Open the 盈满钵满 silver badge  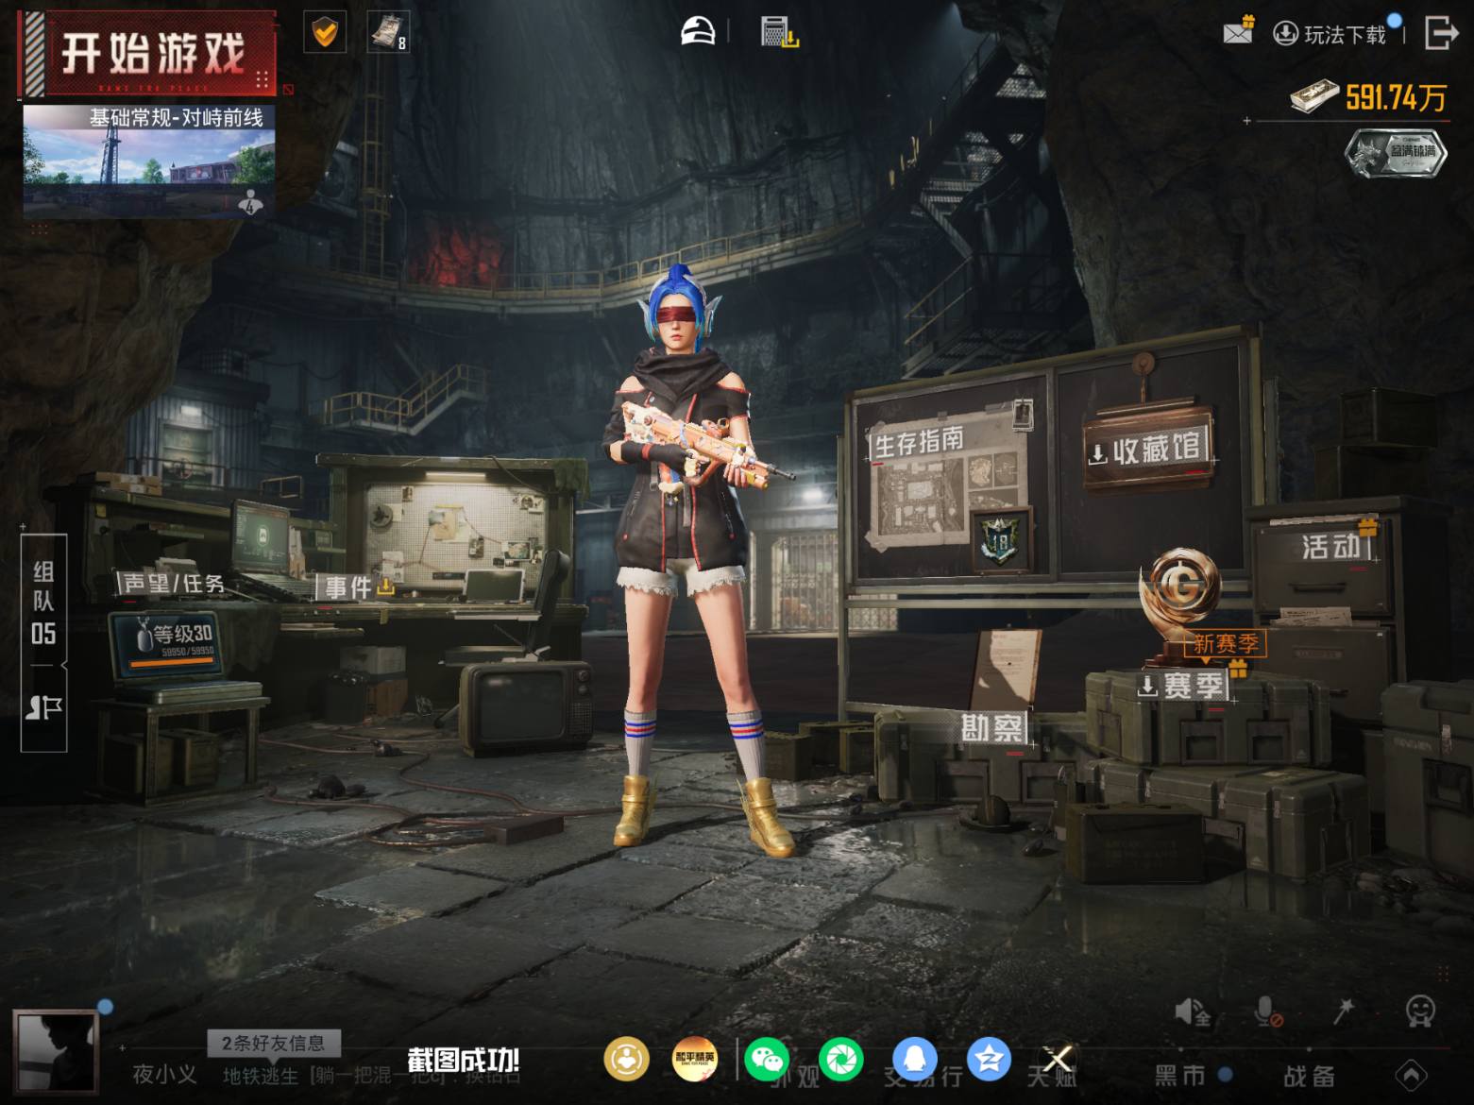pyautogui.click(x=1397, y=152)
